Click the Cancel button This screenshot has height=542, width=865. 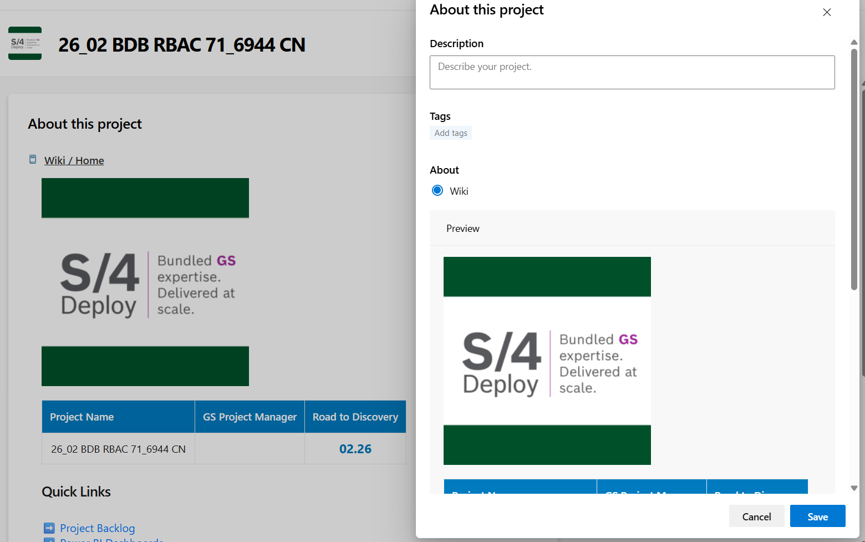(x=757, y=516)
